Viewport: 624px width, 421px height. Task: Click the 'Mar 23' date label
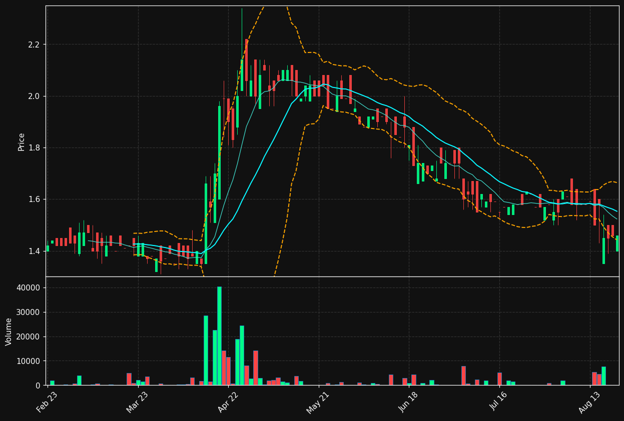137,402
